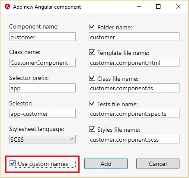The height and width of the screenshot is (178, 189).
Task: Click the Selector prefix field containing app
Action: click(42, 88)
